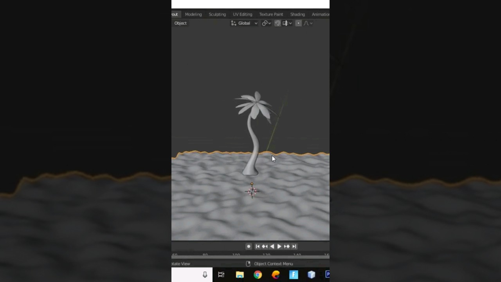Jump to the start frame
Screen dimensions: 501x282
click(258, 246)
